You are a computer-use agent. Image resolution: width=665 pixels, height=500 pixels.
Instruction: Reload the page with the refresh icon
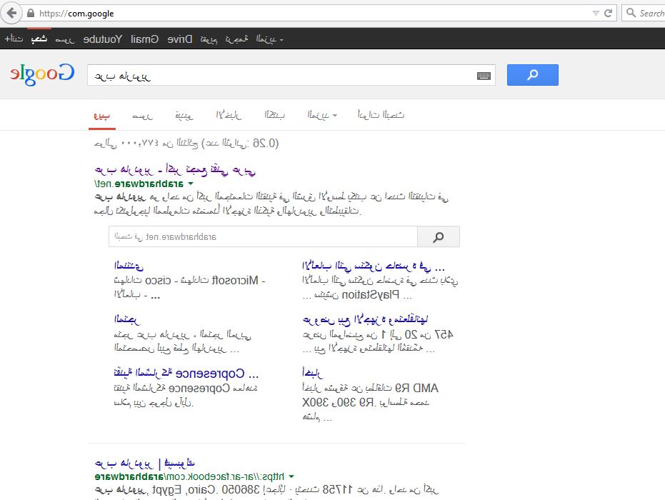click(x=608, y=13)
